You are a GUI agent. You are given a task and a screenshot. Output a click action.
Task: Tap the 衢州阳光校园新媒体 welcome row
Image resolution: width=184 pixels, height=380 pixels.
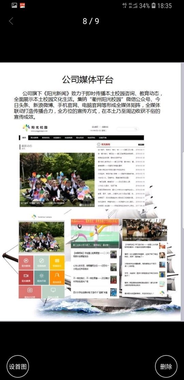[x=144, y=293]
